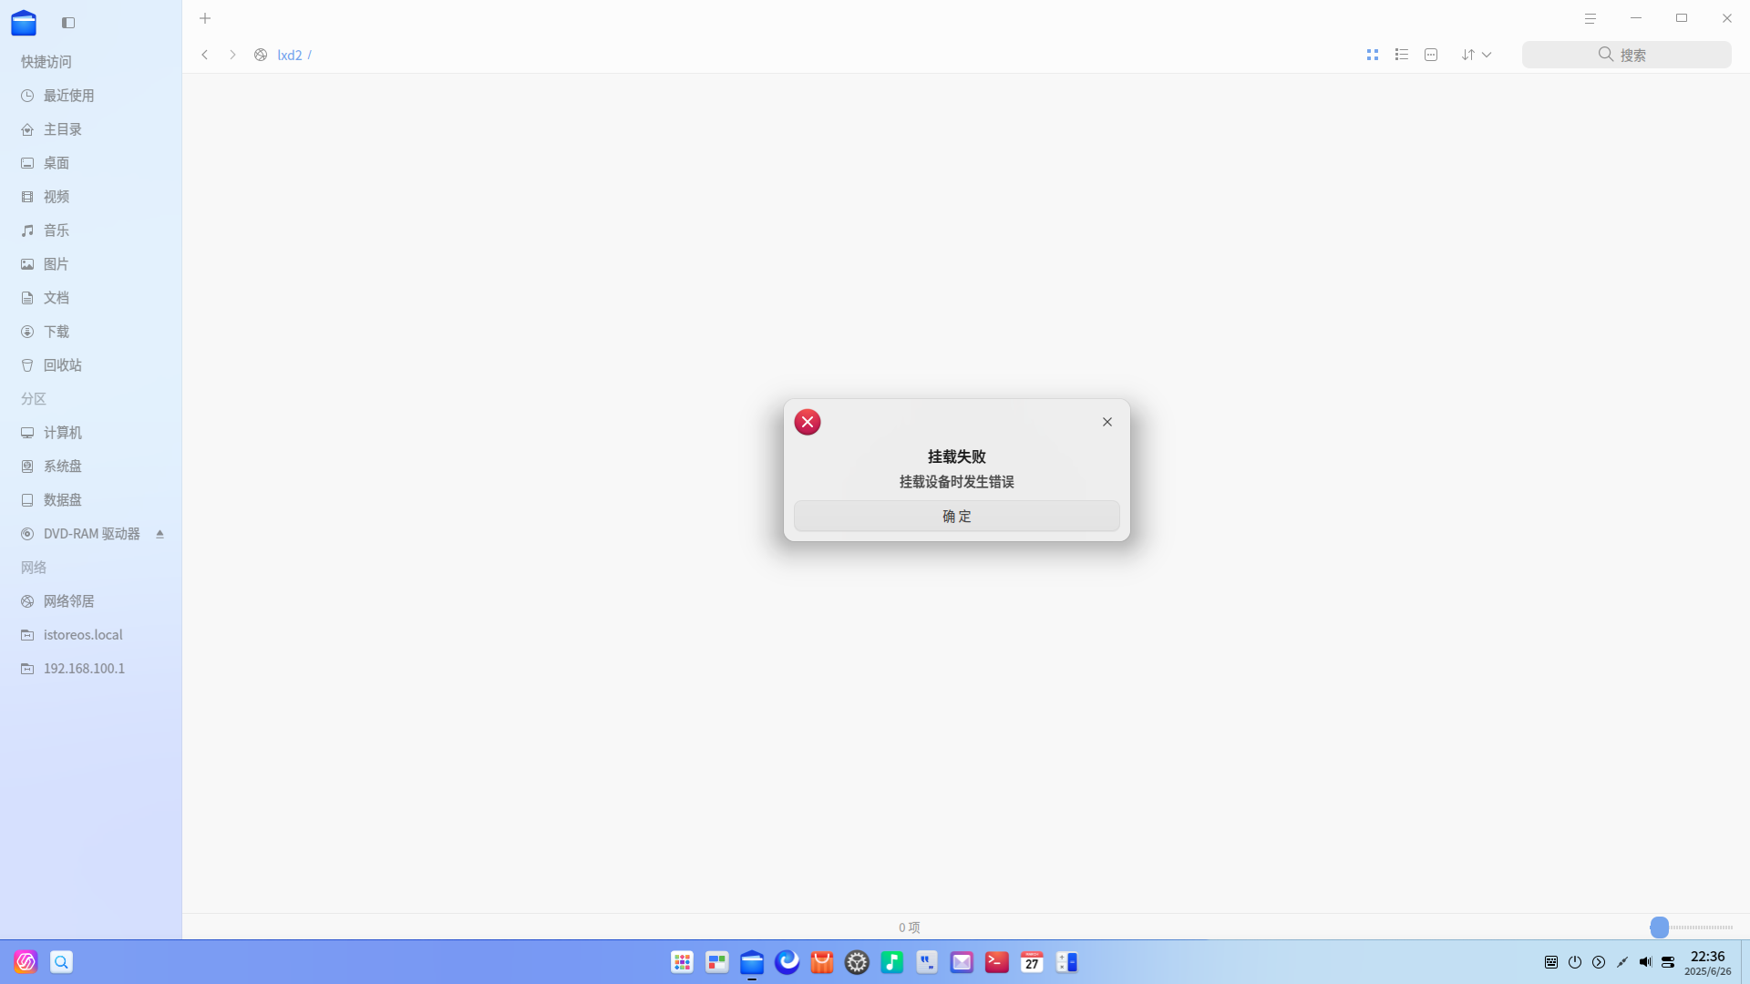Click the search field
Viewport: 1750px width, 984px height.
pyautogui.click(x=1627, y=55)
